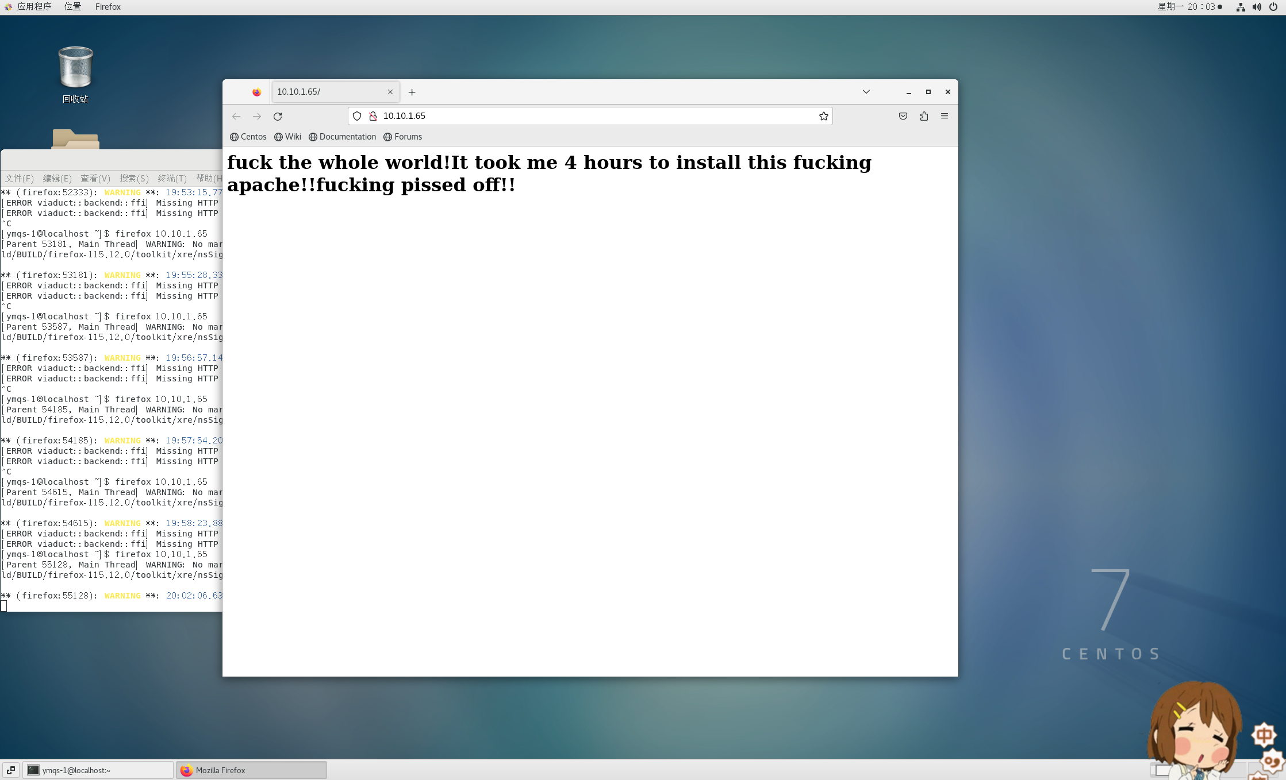
Task: Open a new tab with the plus button
Action: (412, 92)
